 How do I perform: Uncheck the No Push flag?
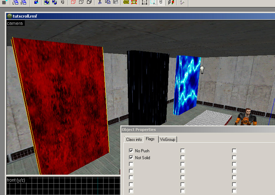[x=131, y=151]
